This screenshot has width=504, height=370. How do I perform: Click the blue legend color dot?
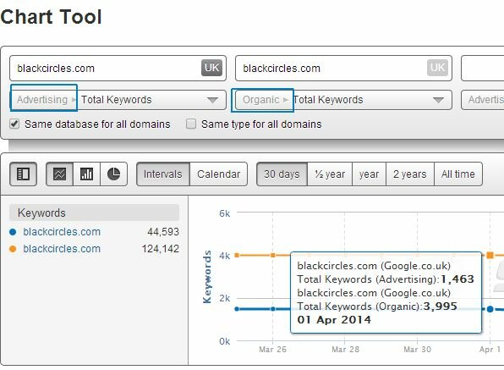[13, 232]
